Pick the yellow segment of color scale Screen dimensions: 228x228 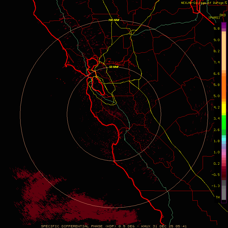tap(224, 108)
